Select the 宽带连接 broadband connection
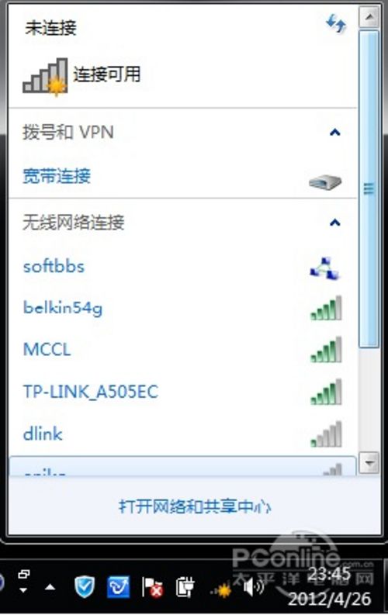This screenshot has width=388, height=615. click(x=57, y=176)
